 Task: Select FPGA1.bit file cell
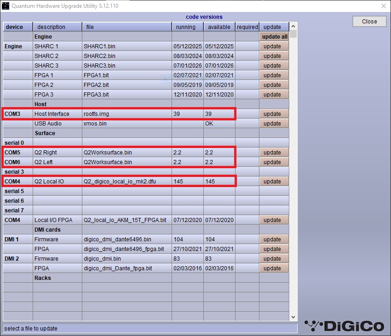pyautogui.click(x=127, y=75)
